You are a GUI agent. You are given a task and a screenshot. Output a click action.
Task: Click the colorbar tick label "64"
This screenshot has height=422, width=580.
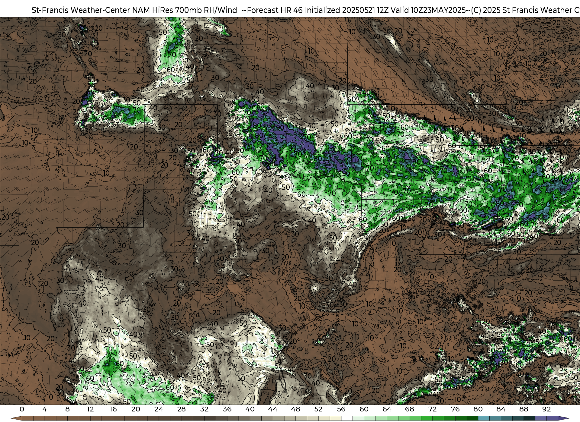tap(387, 409)
